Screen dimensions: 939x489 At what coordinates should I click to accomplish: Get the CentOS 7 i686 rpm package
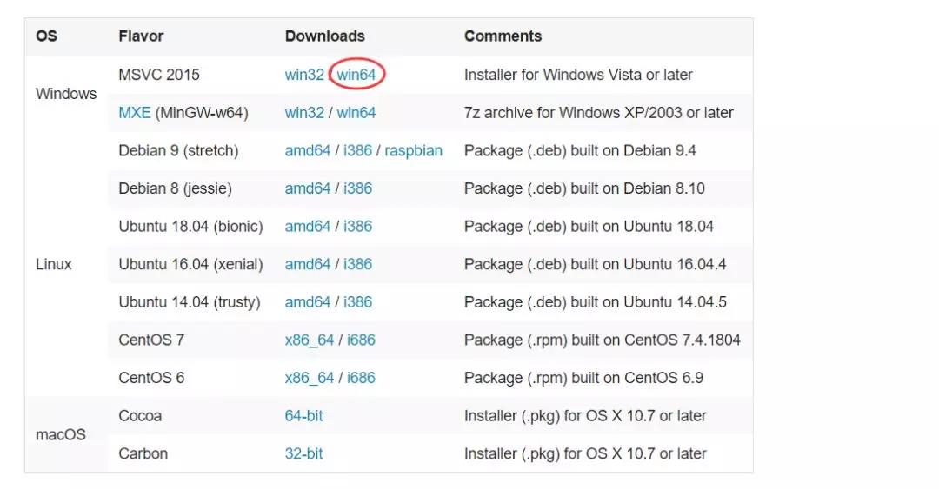(361, 340)
